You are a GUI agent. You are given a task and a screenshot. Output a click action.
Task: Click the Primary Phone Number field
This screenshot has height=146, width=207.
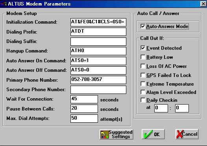click(x=98, y=80)
